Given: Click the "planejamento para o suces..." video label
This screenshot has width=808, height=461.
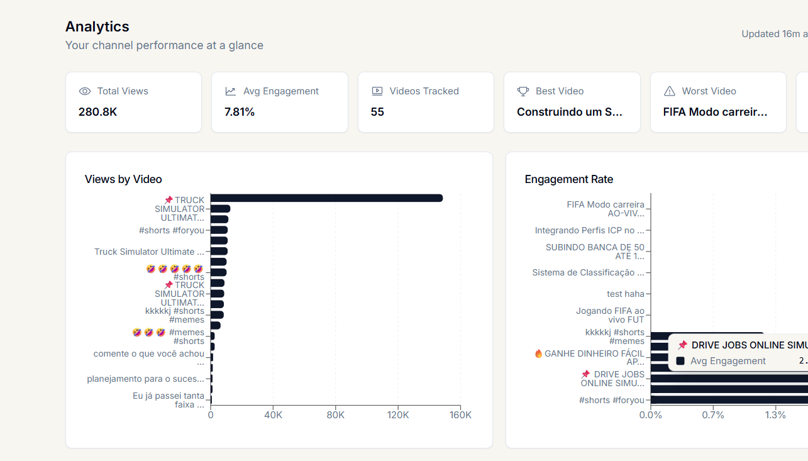Looking at the screenshot, I should coord(145,379).
